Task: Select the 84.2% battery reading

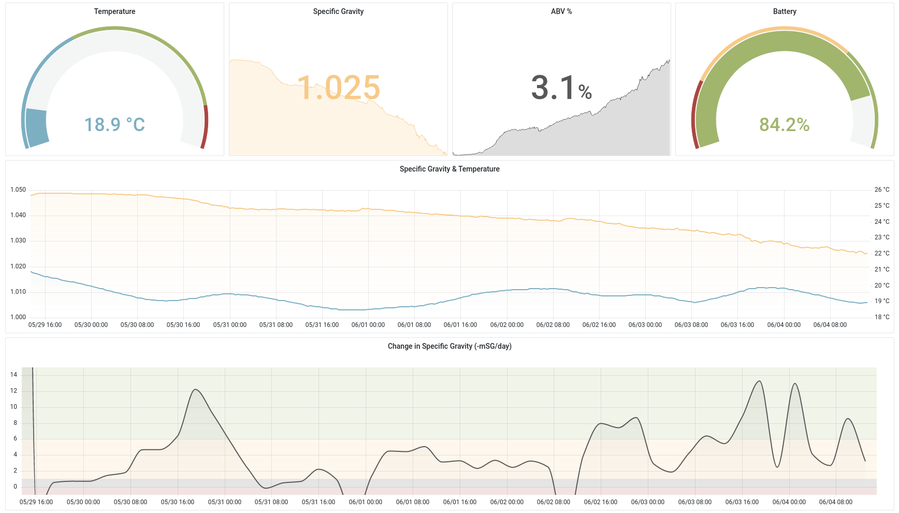Action: tap(784, 125)
